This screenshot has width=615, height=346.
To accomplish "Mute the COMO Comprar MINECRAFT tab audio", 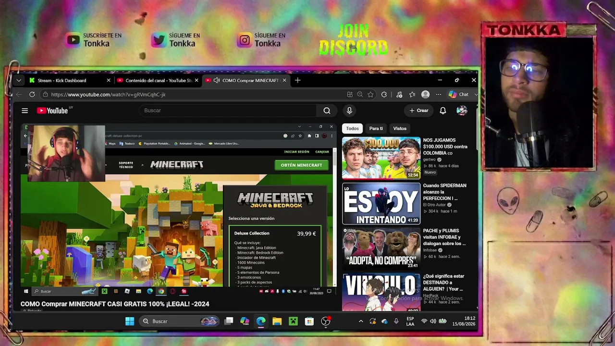I will click(x=217, y=80).
